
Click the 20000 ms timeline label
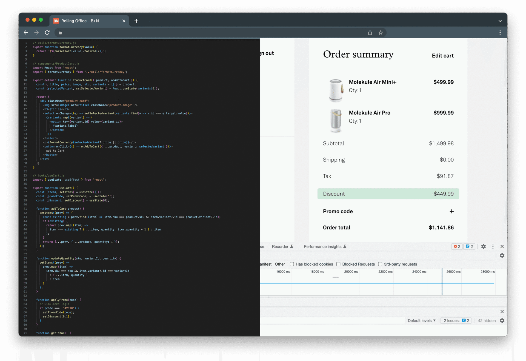[351, 272]
